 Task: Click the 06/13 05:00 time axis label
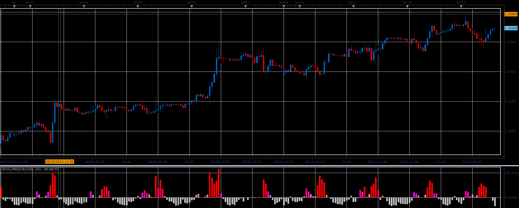(472, 162)
